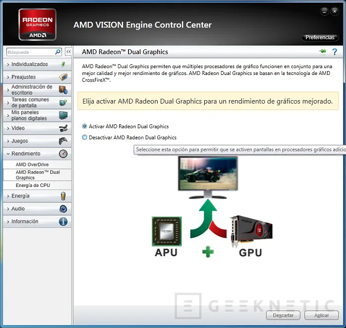Click the search magnifier icon
Screen dimensions: 346x328
pyautogui.click(x=58, y=52)
